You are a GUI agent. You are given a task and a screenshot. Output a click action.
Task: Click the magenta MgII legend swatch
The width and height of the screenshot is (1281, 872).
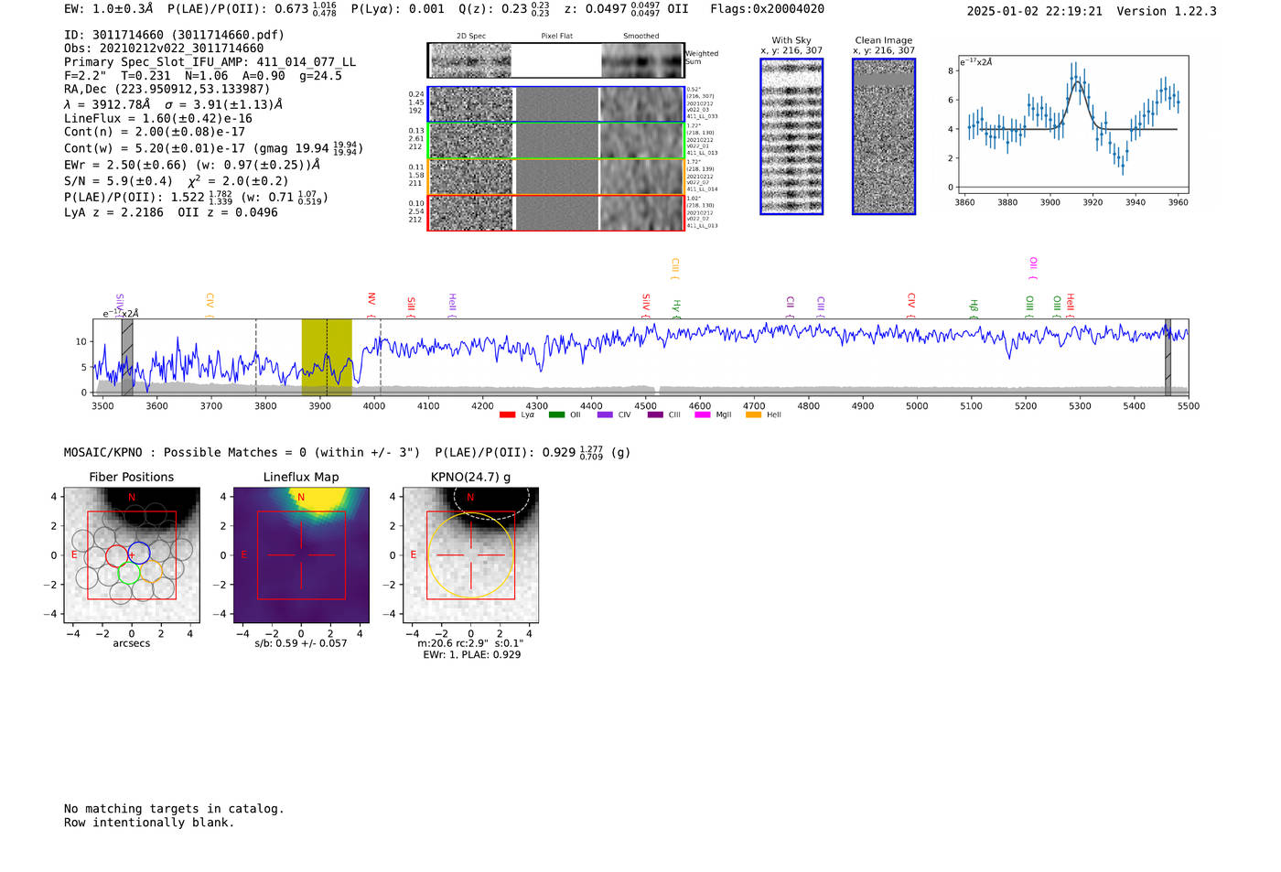[704, 414]
